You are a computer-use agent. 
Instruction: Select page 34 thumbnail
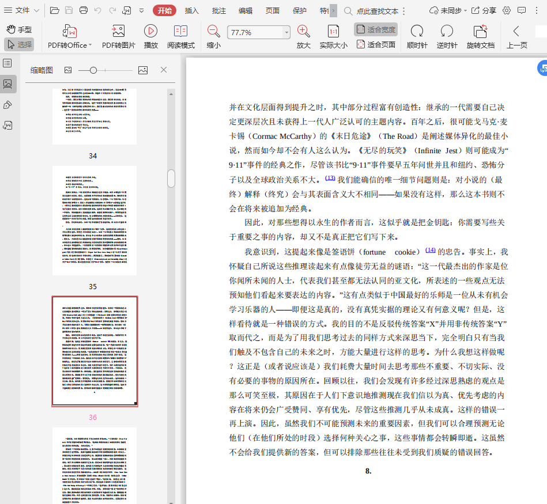[95, 116]
